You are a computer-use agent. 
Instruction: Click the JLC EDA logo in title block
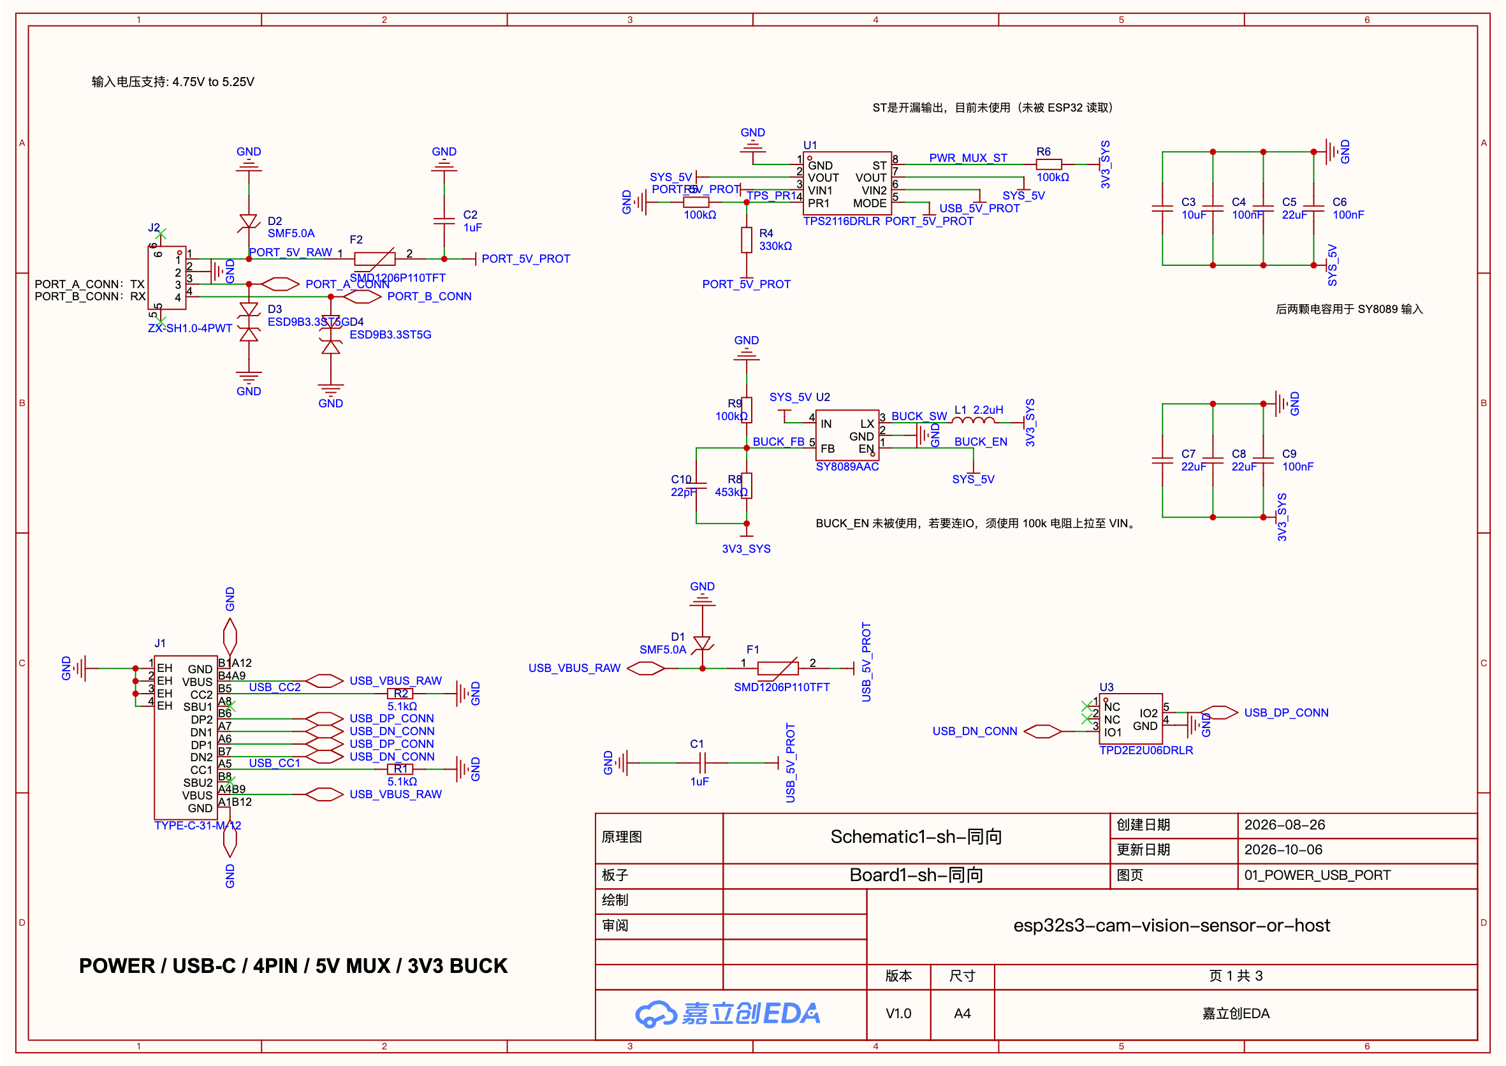click(x=727, y=1014)
